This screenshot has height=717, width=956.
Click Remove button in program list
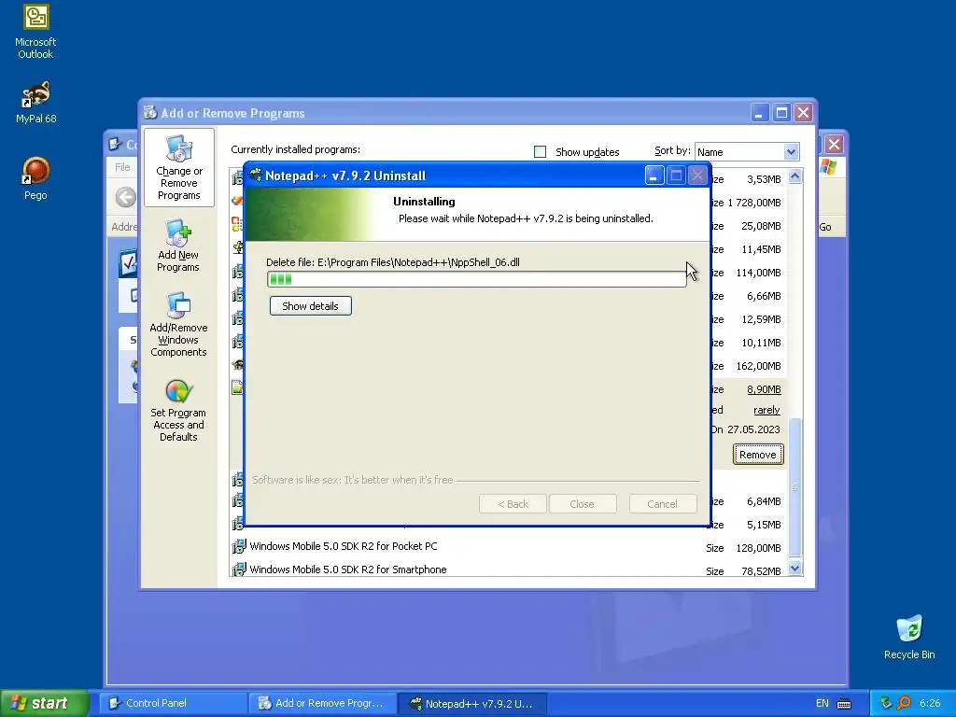[758, 455]
